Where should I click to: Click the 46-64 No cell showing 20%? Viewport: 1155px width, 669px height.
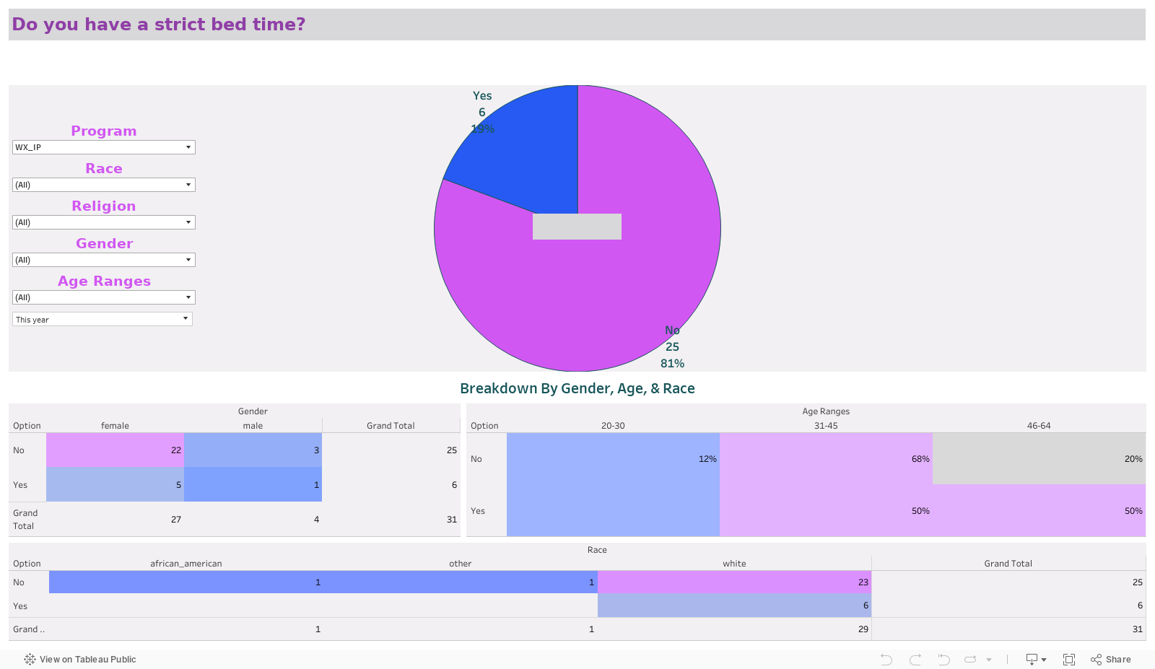click(1039, 459)
